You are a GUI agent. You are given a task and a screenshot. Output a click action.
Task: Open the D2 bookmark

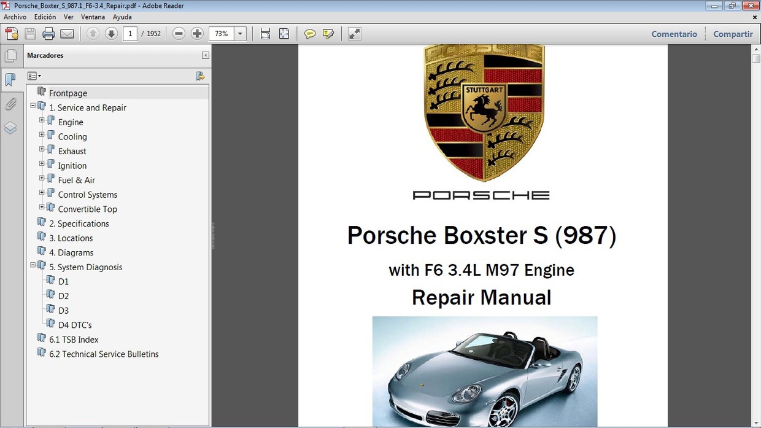coord(63,296)
